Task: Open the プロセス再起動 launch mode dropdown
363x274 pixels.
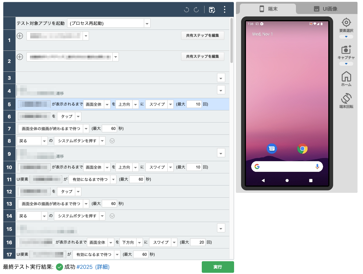Action: coord(147,23)
